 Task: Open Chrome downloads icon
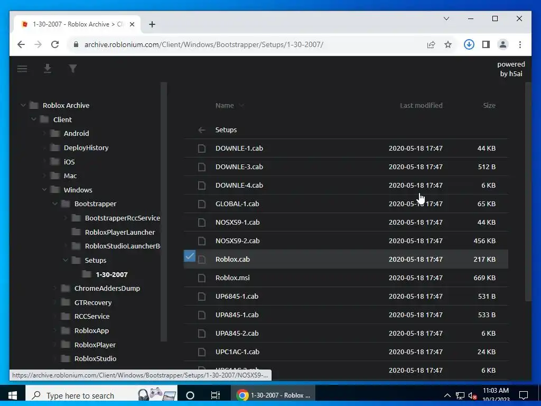tap(469, 44)
